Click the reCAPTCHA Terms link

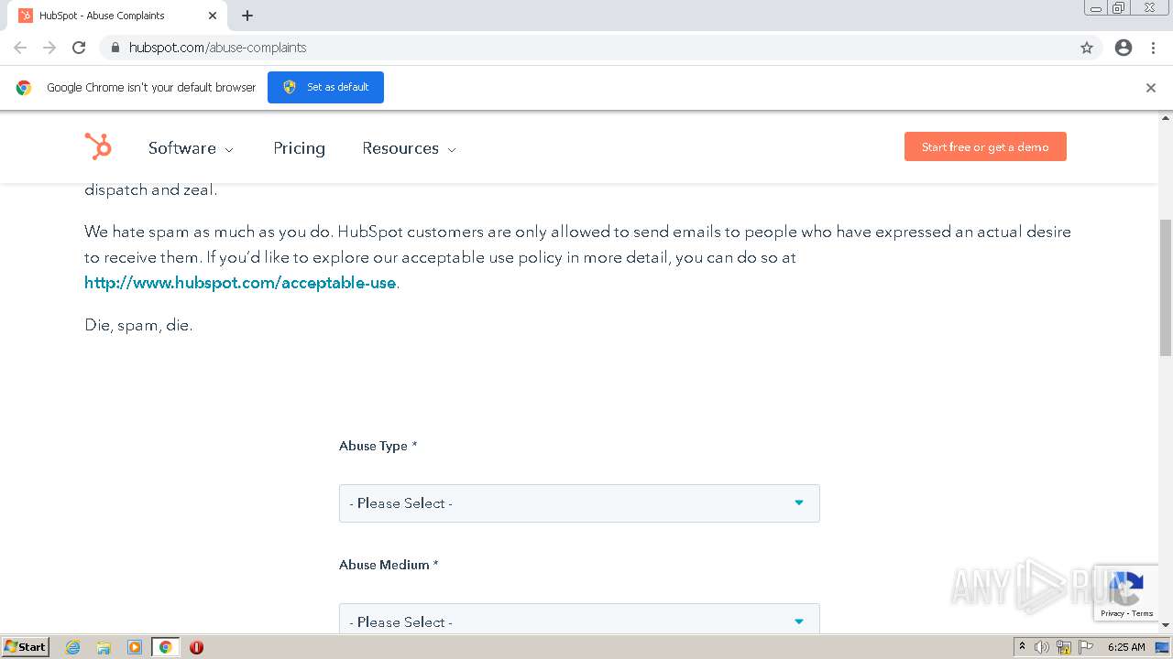point(1142,613)
